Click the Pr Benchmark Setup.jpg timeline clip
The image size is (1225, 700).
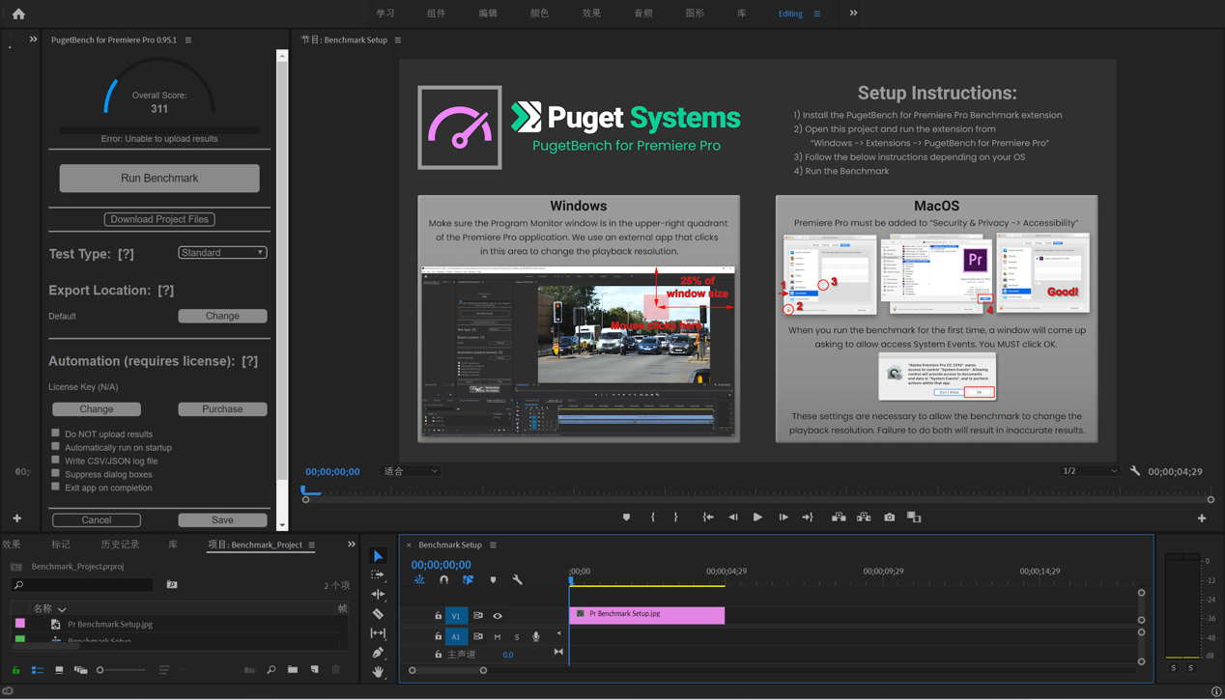(x=646, y=614)
